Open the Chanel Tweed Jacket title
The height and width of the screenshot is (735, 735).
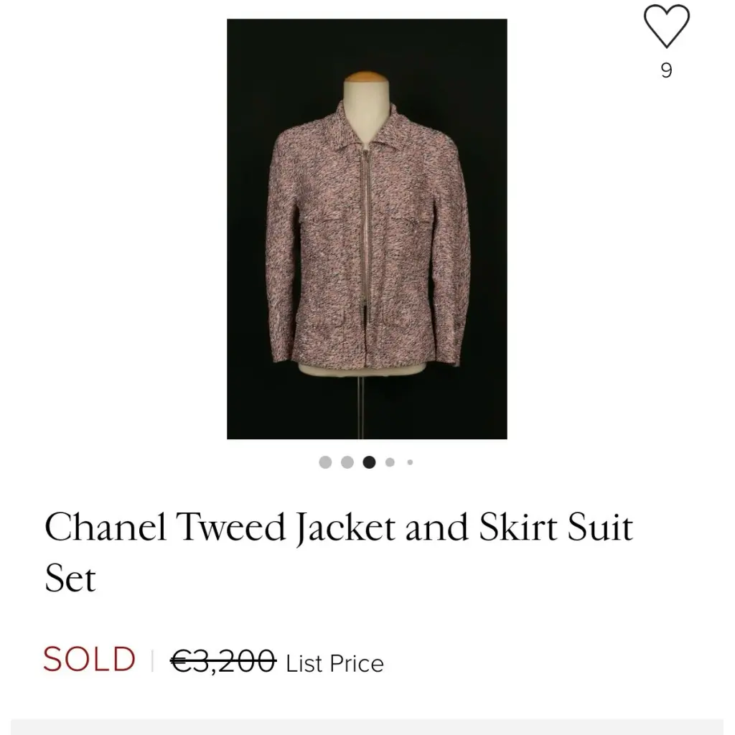click(x=339, y=552)
